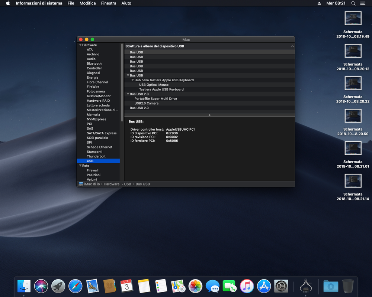Open Downloads folder in Dock

(x=331, y=286)
